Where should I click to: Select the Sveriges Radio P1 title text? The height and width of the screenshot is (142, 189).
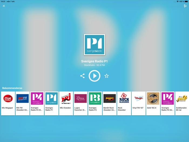click(94, 61)
